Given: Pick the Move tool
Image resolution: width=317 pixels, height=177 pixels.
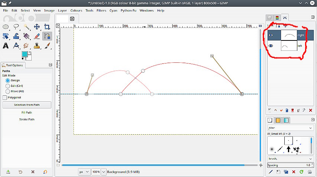Looking at the screenshot, I should coord(37,27).
